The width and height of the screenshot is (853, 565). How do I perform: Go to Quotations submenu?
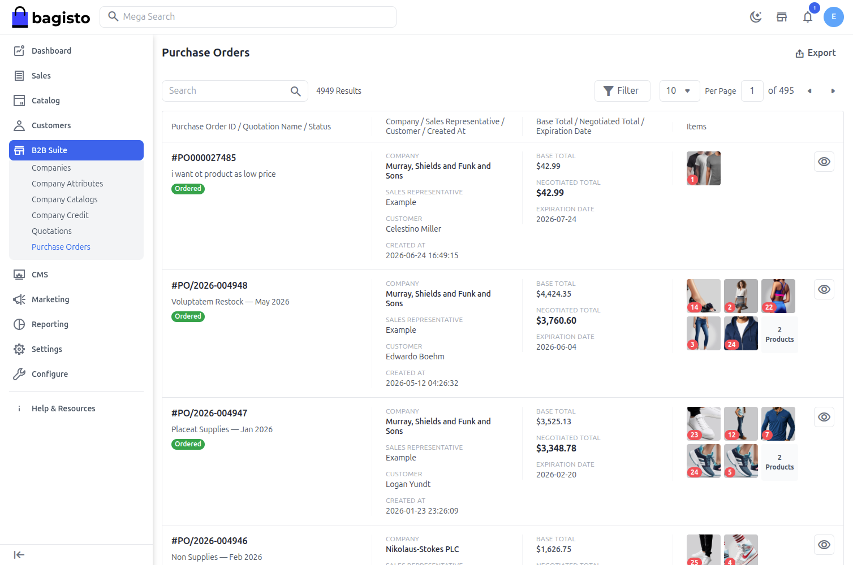pos(51,231)
